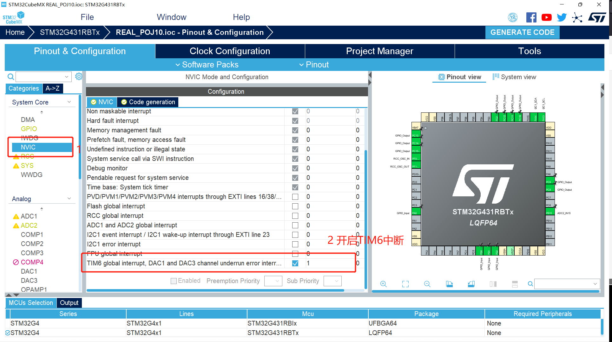
Task: Switch categories to A->Z sorting
Action: coord(53,88)
